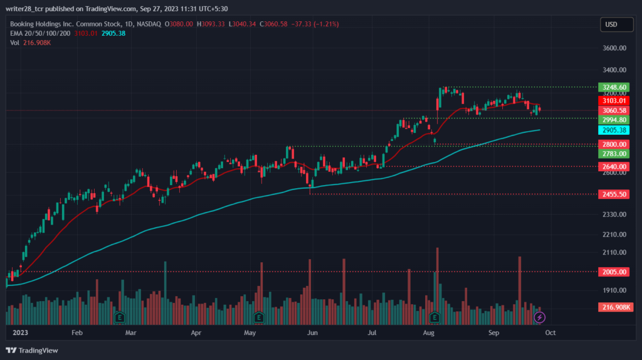This screenshot has width=642, height=360.
Task: Click the May label on time axis
Action: coord(250,333)
